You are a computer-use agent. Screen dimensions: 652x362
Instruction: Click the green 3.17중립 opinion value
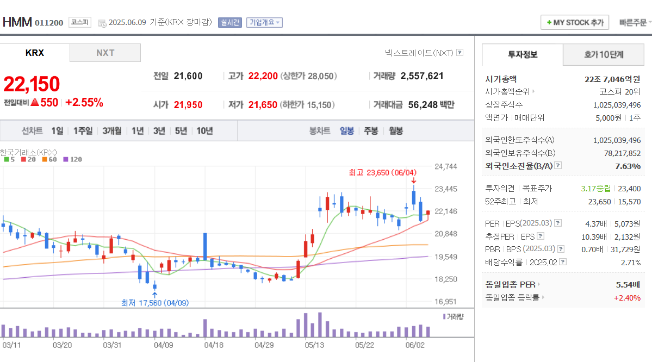click(x=596, y=189)
